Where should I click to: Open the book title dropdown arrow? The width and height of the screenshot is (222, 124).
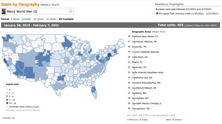pos(71,11)
